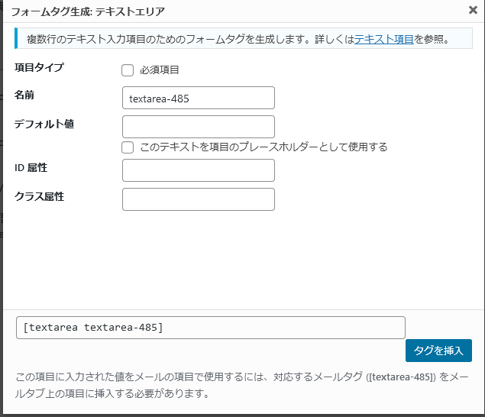The height and width of the screenshot is (417, 485).
Task: Click the ID 属性 field label
Action: (36, 167)
